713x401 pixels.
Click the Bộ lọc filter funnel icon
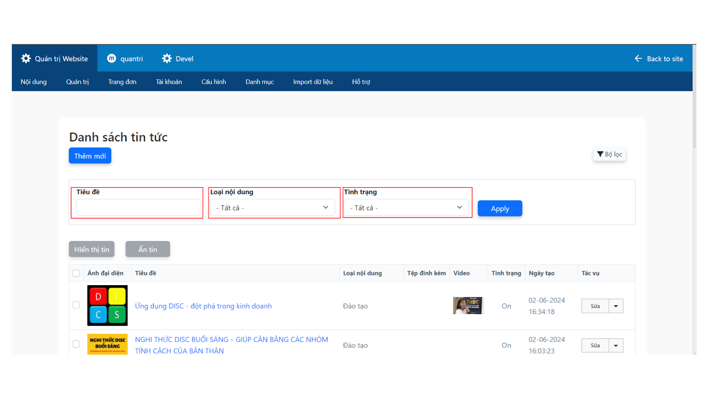600,154
